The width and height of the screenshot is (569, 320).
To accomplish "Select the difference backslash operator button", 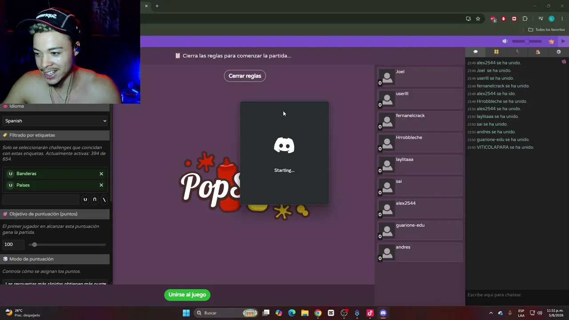I will point(104,200).
